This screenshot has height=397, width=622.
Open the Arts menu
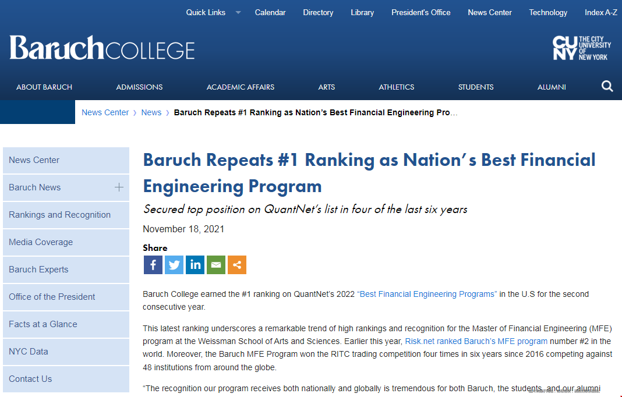tap(327, 87)
